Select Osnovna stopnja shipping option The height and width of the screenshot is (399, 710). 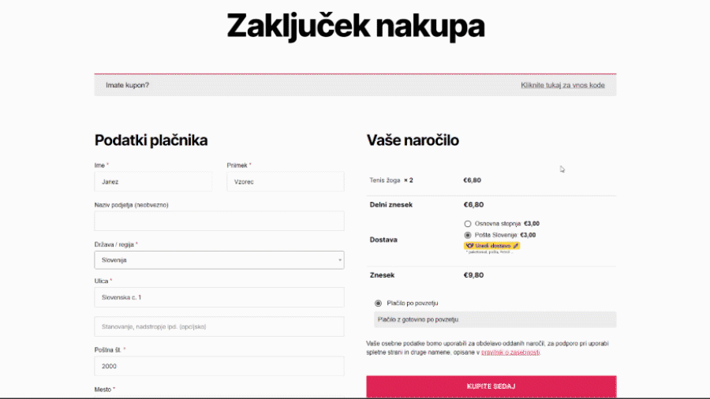pyautogui.click(x=467, y=223)
